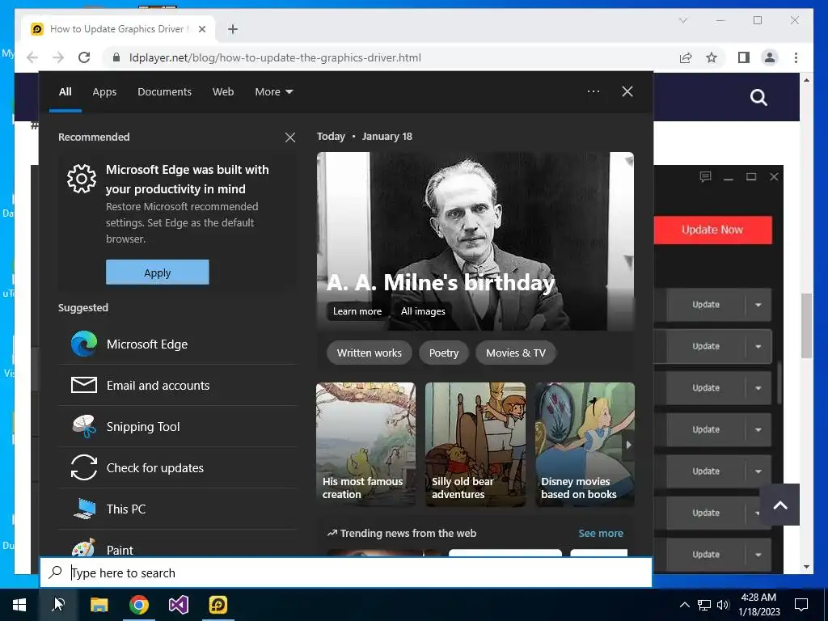Click the Type here to search field
The height and width of the screenshot is (621, 828).
coord(346,572)
